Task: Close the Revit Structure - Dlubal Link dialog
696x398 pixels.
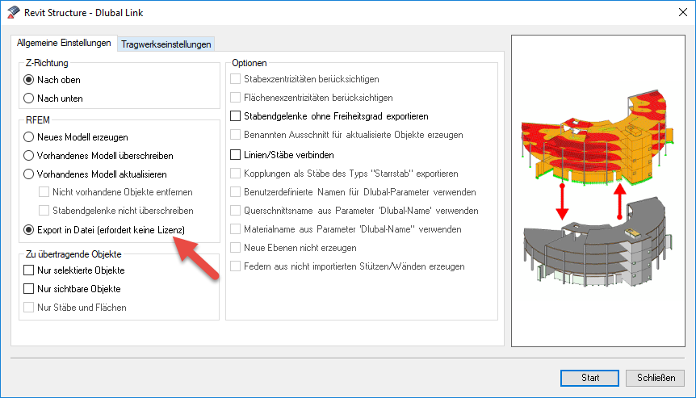Action: tap(683, 12)
